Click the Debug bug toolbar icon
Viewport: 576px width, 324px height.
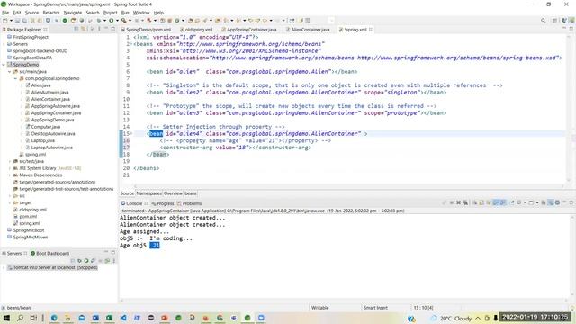[99, 20]
